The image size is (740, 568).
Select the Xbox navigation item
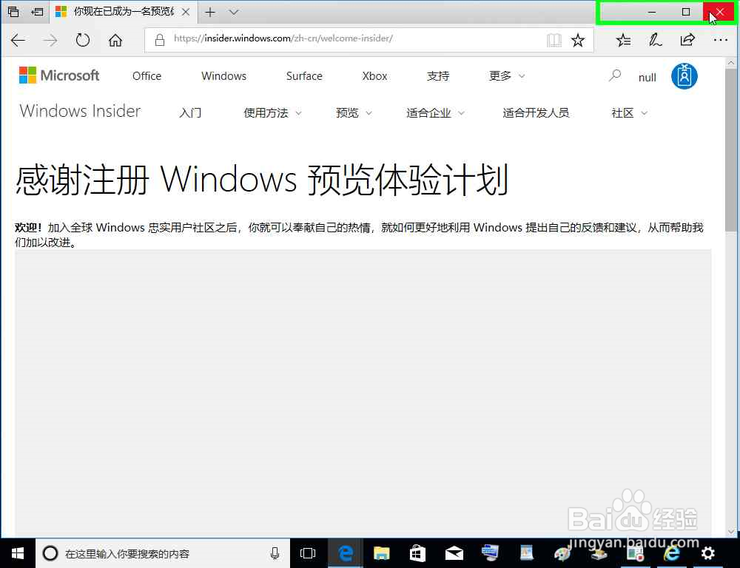tap(374, 75)
